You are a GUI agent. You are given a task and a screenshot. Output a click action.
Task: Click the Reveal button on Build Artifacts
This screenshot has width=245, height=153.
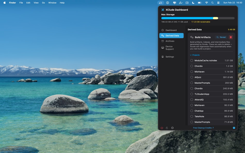tap(221, 37)
